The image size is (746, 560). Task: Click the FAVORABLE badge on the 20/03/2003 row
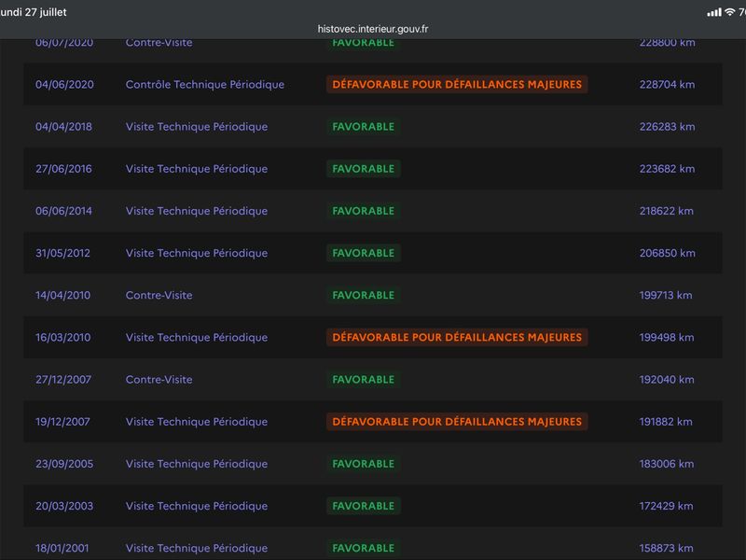tap(363, 506)
